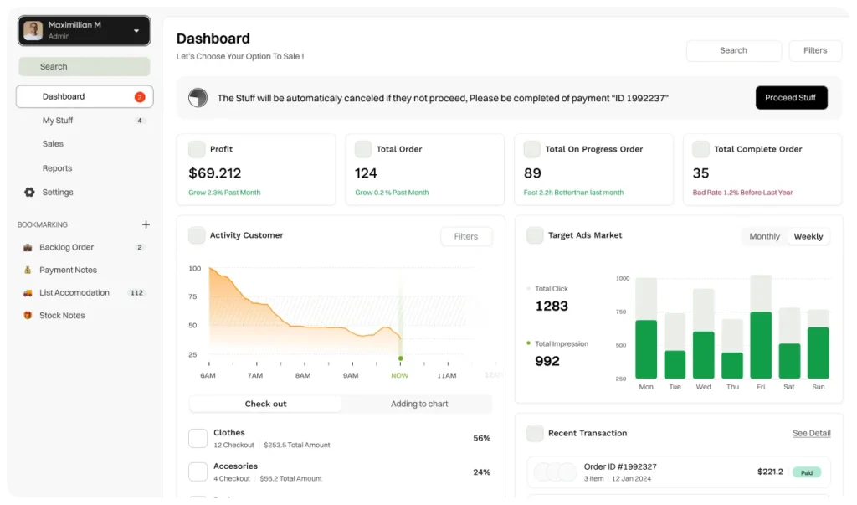Open the Backlog Order bookmark icon

[x=28, y=248]
